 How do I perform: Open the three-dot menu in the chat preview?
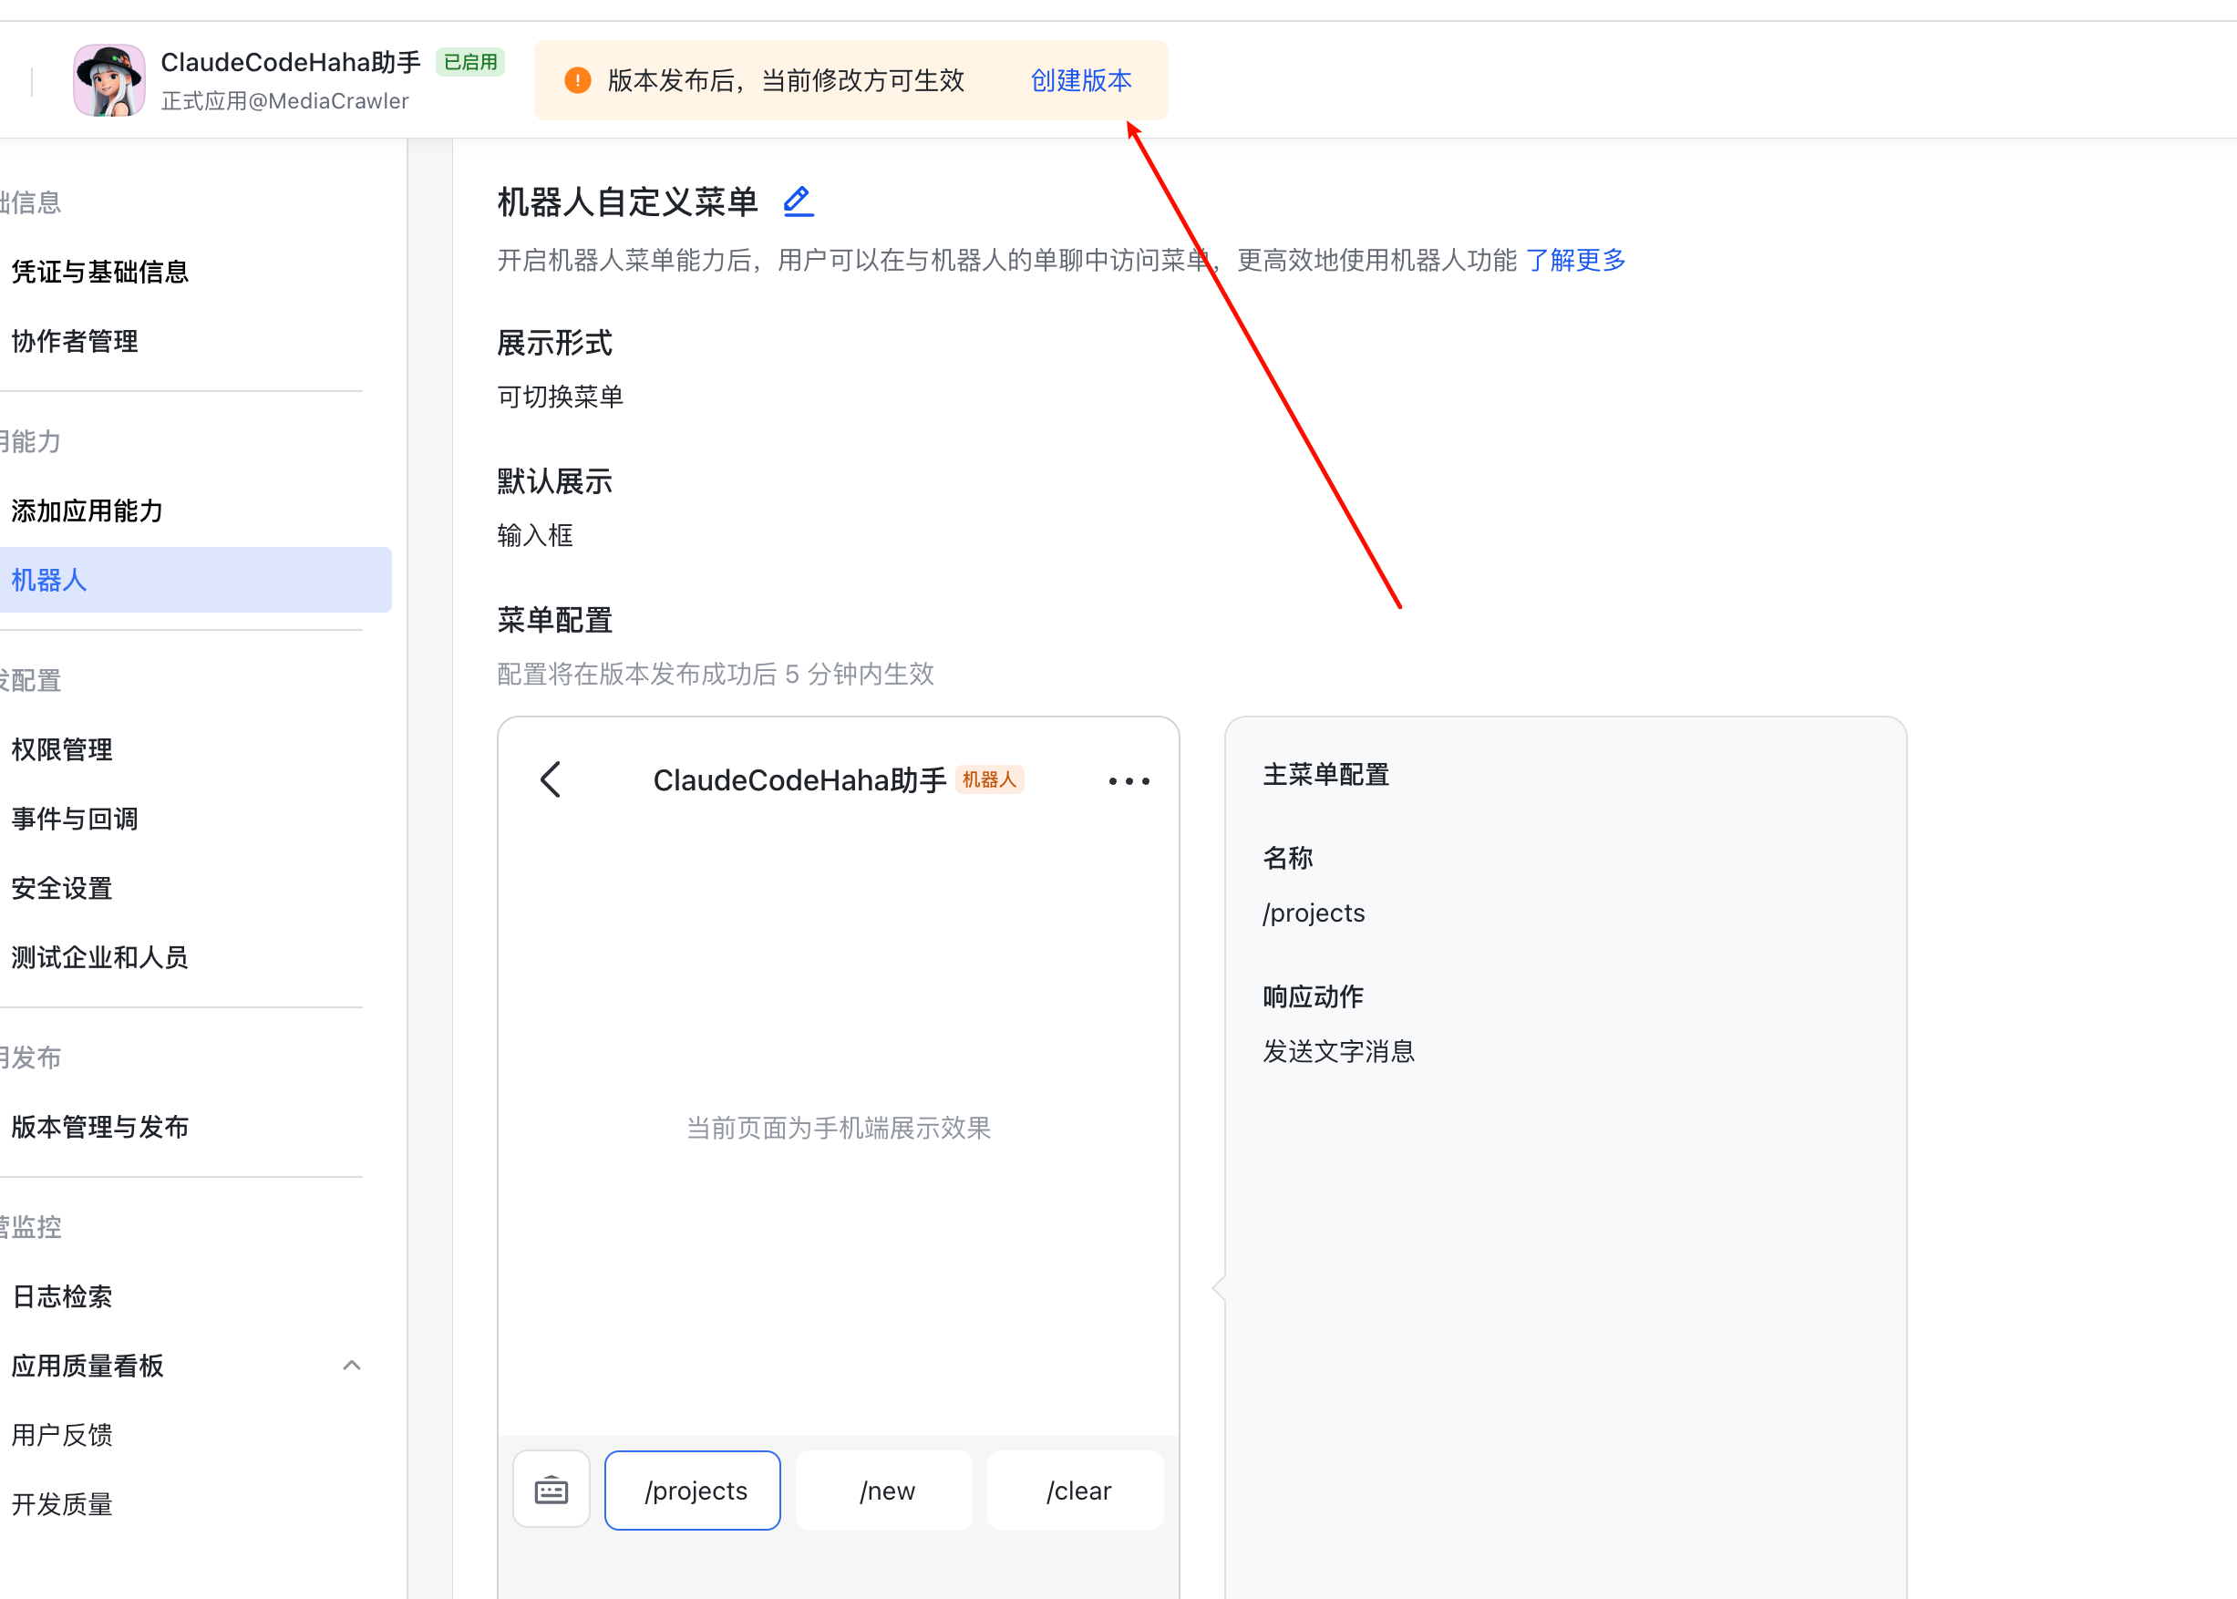coord(1129,780)
